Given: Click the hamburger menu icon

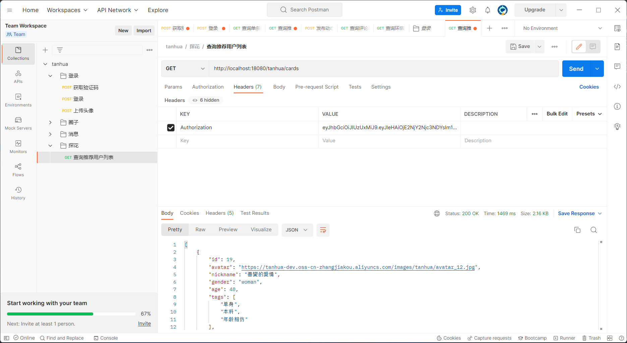Looking at the screenshot, I should pyautogui.click(x=10, y=10).
